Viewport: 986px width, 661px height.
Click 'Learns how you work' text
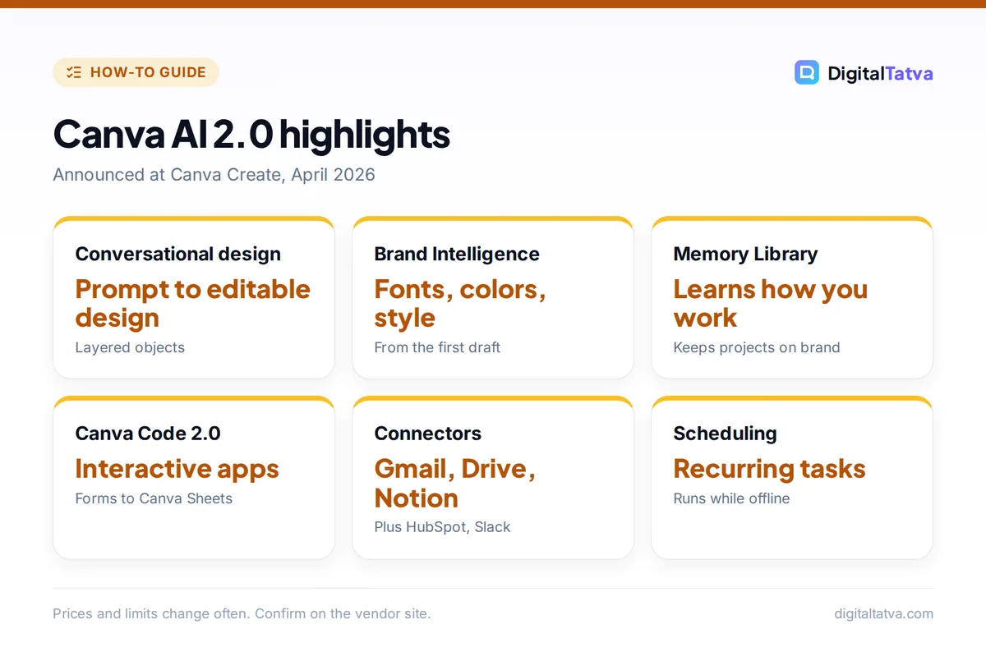(771, 303)
